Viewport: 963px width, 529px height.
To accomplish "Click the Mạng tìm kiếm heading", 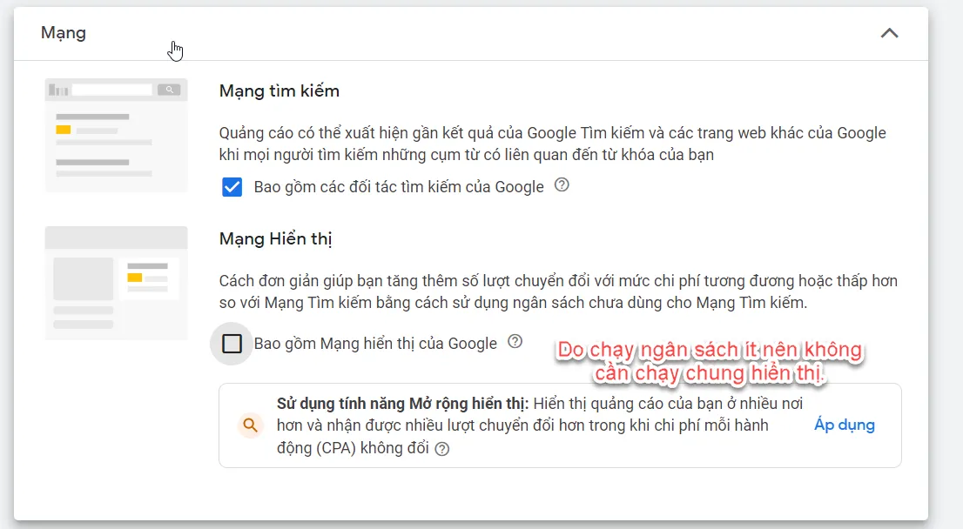I will click(x=279, y=90).
